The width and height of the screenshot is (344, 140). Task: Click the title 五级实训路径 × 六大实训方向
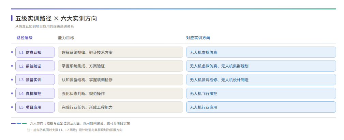point(56,19)
